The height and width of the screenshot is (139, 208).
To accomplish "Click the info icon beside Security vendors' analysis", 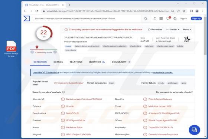I will pyautogui.click(x=64, y=92).
